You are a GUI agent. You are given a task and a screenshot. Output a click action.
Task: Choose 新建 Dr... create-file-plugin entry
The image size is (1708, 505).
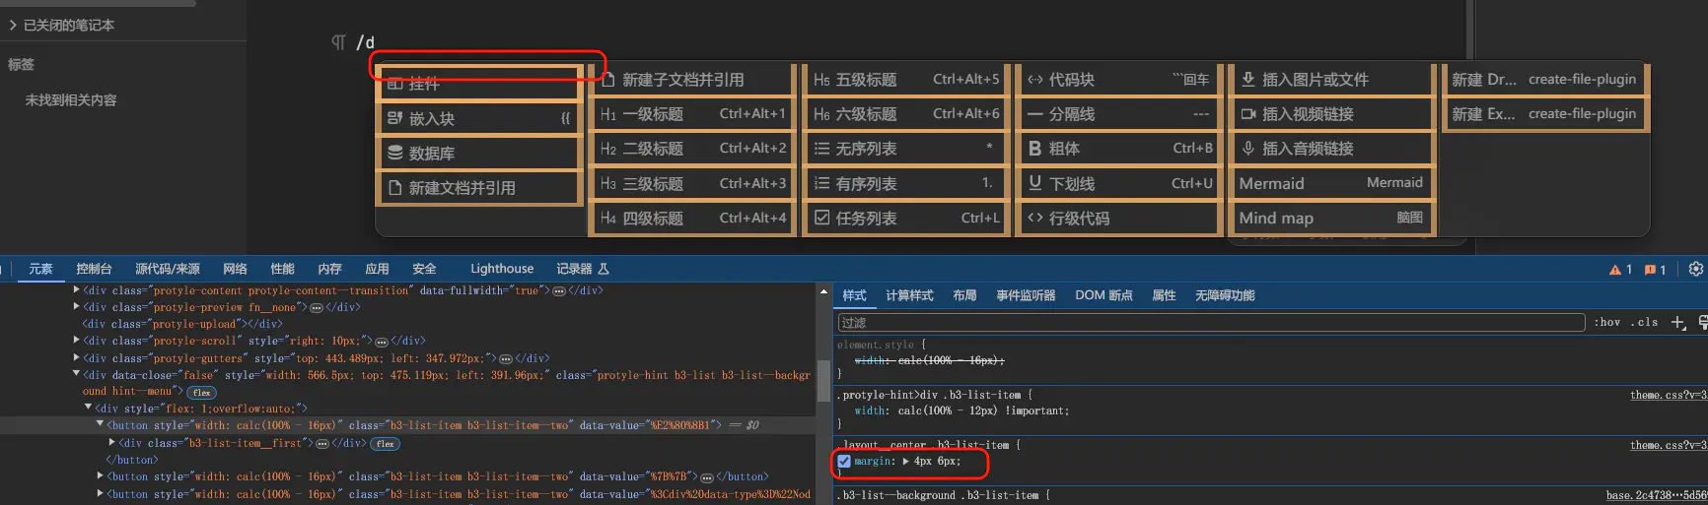click(1544, 80)
